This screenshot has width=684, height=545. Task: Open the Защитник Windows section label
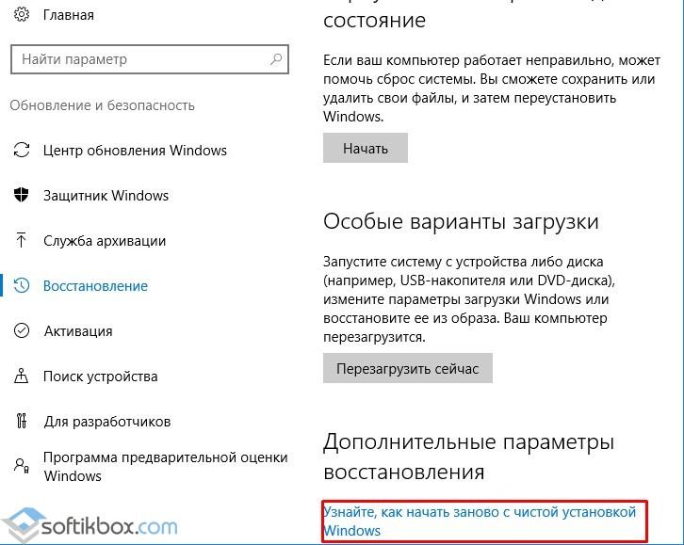pyautogui.click(x=106, y=196)
